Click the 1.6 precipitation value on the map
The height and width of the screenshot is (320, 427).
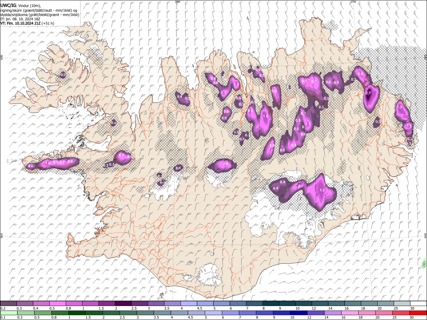266,116
